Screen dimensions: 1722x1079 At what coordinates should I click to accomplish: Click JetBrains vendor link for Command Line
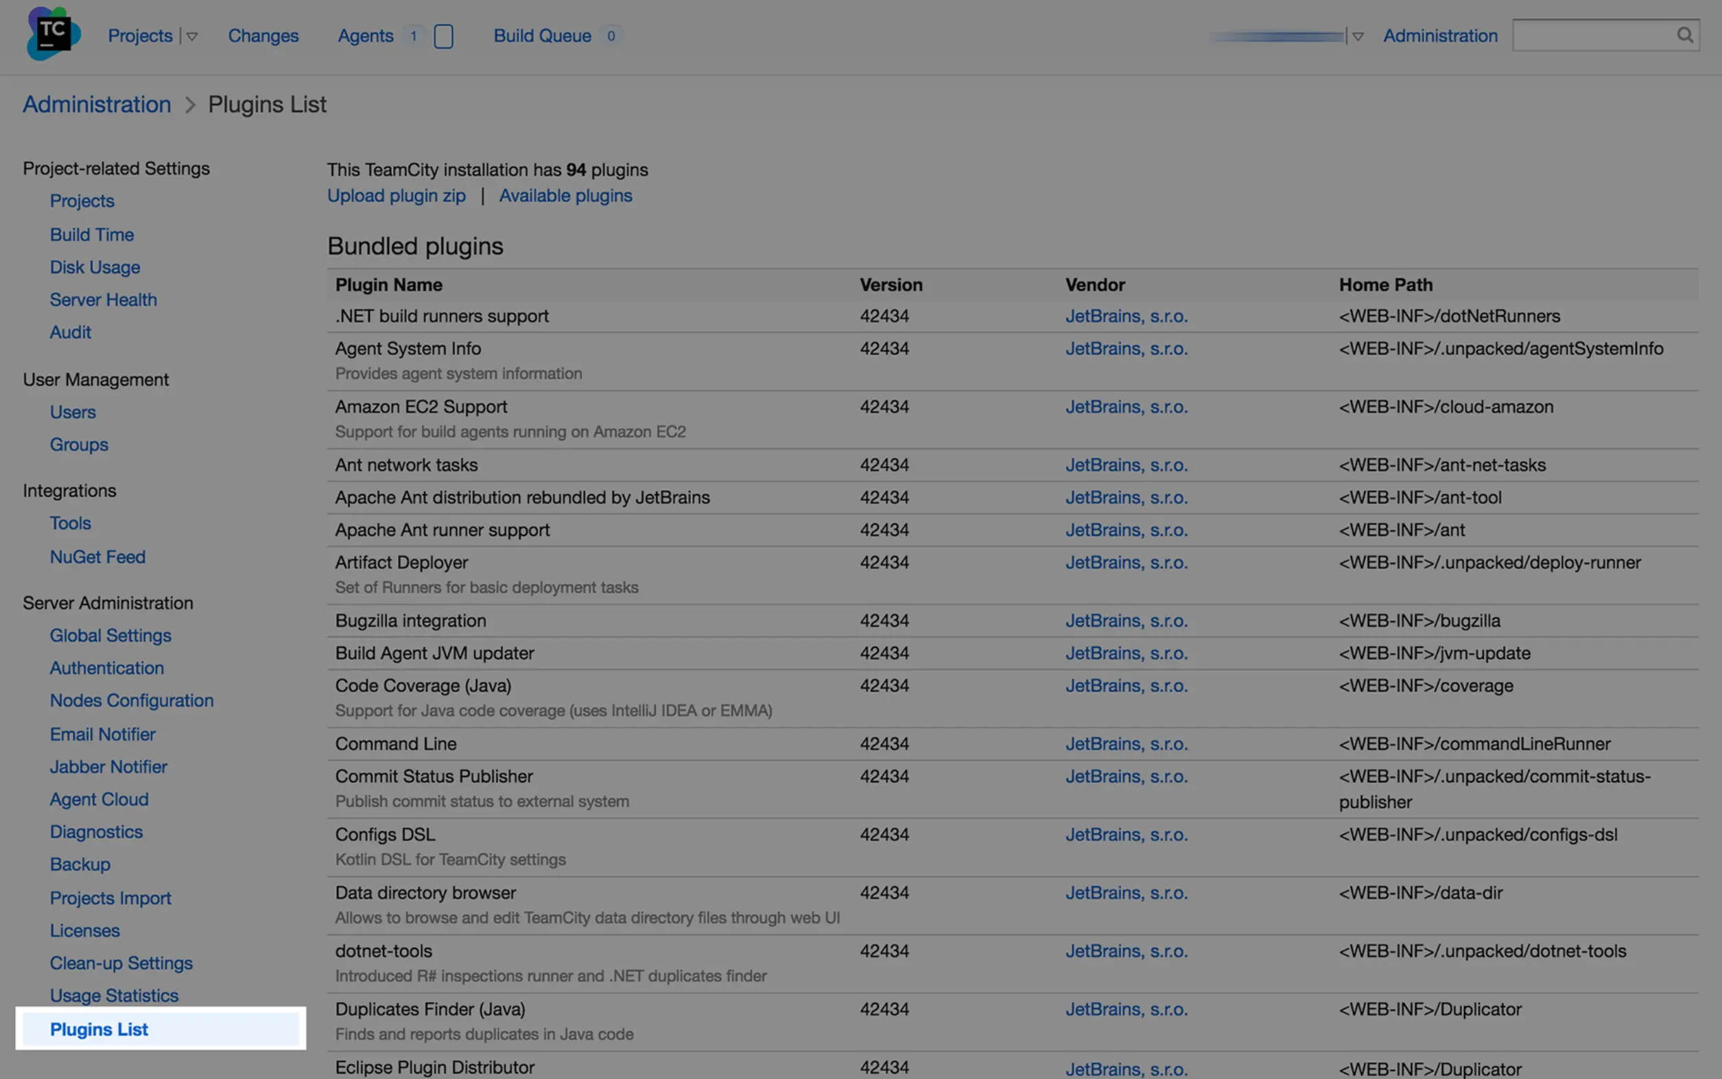(1126, 743)
